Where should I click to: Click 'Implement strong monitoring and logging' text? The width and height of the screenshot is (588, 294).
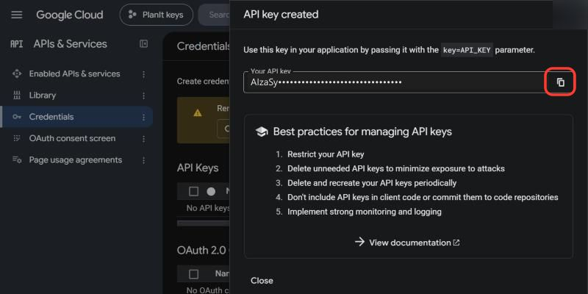coord(365,212)
